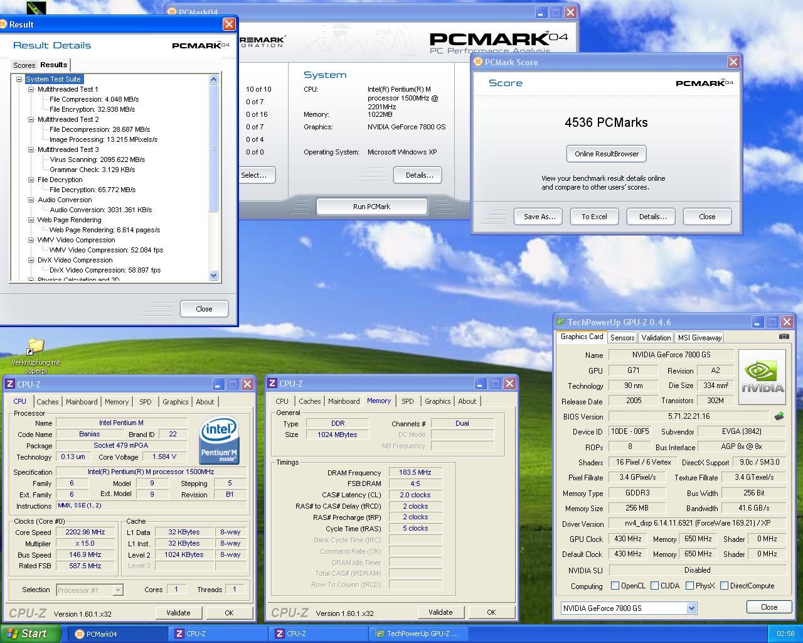Collapse the DivX Video Compression node
The image size is (803, 643).
31,260
